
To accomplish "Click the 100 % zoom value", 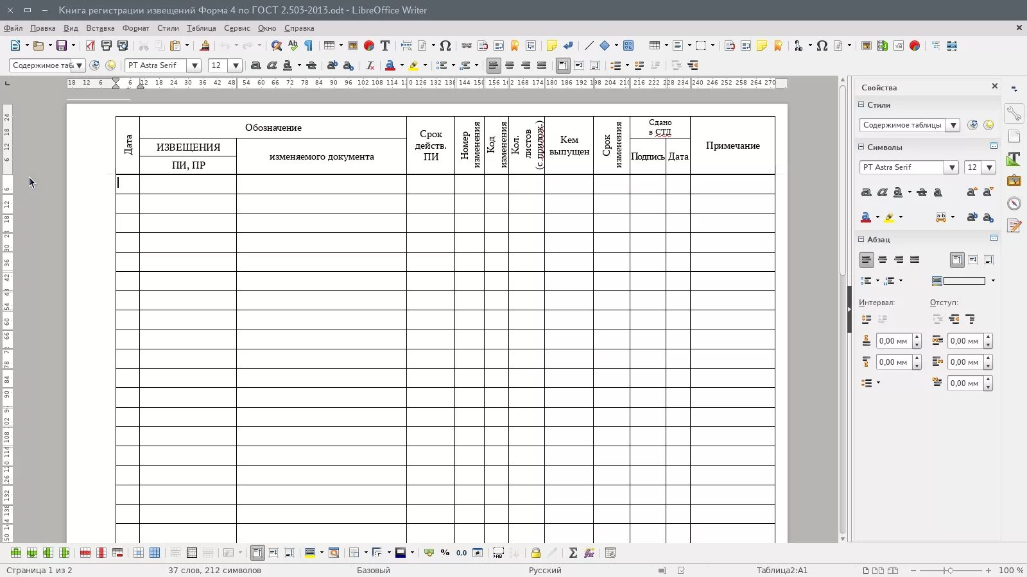I will click(1011, 570).
